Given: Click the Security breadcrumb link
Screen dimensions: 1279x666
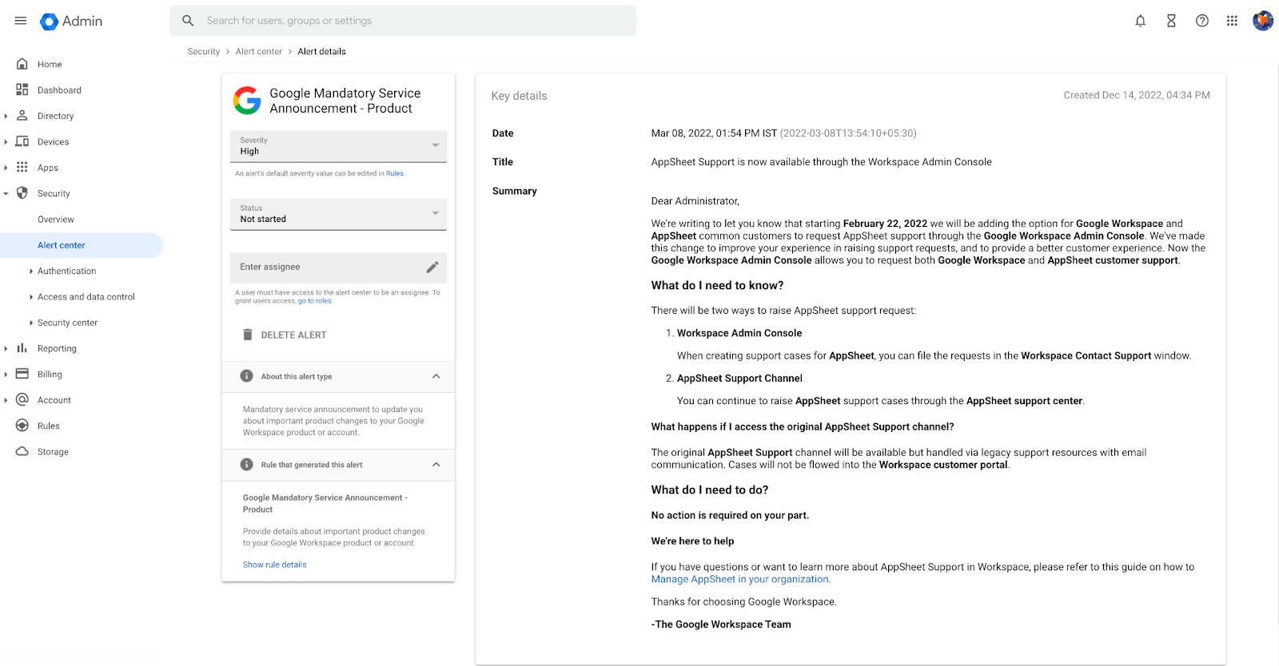Looking at the screenshot, I should coord(204,51).
